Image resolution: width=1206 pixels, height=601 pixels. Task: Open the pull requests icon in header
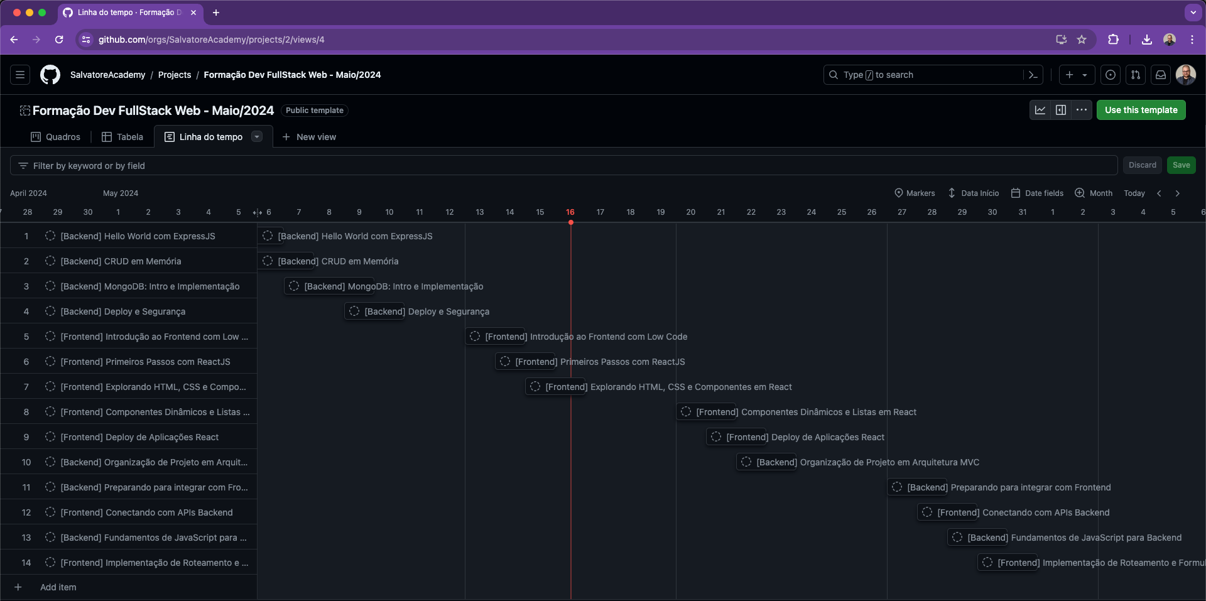[x=1136, y=75]
